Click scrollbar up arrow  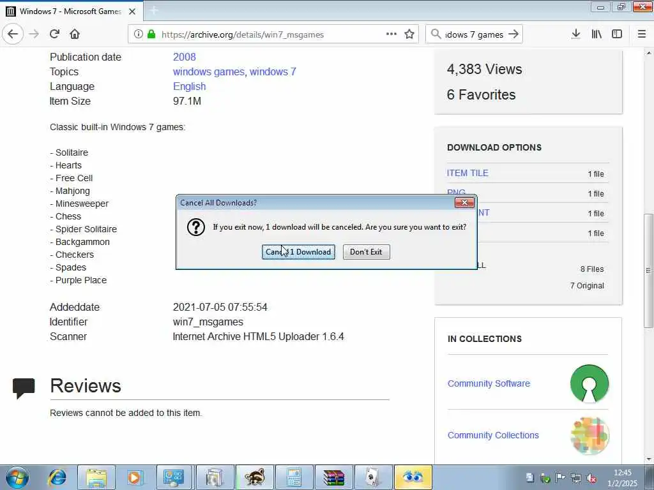[649, 53]
